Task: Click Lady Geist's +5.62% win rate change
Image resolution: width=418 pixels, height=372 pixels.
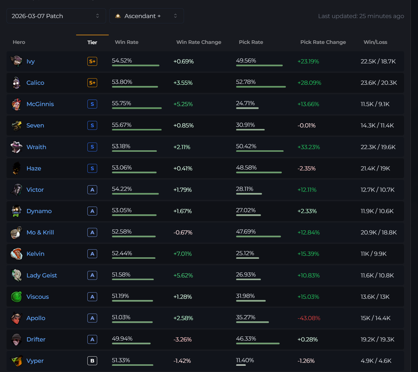Action: tap(183, 275)
